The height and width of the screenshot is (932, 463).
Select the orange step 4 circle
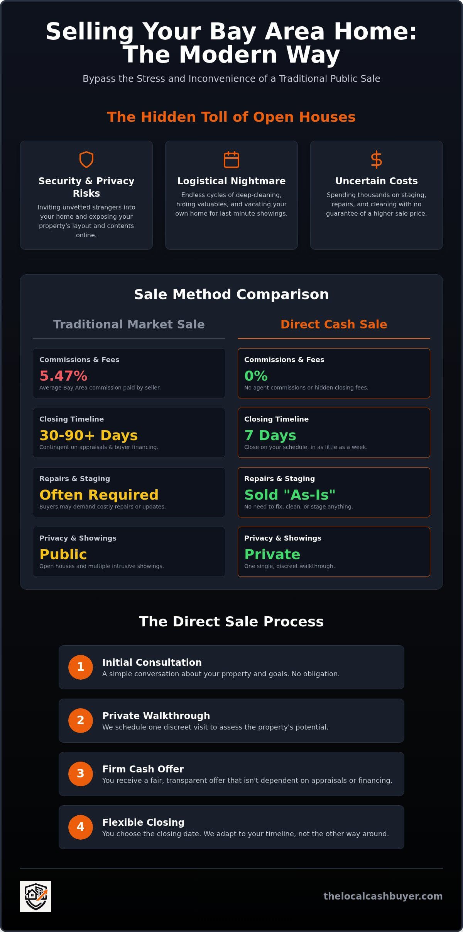point(81,827)
